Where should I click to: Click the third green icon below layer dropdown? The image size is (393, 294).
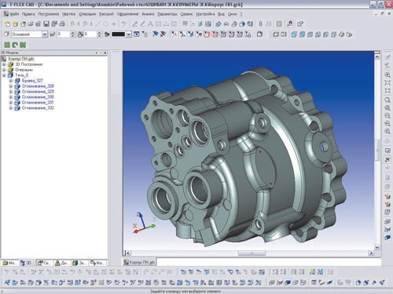coord(23,45)
